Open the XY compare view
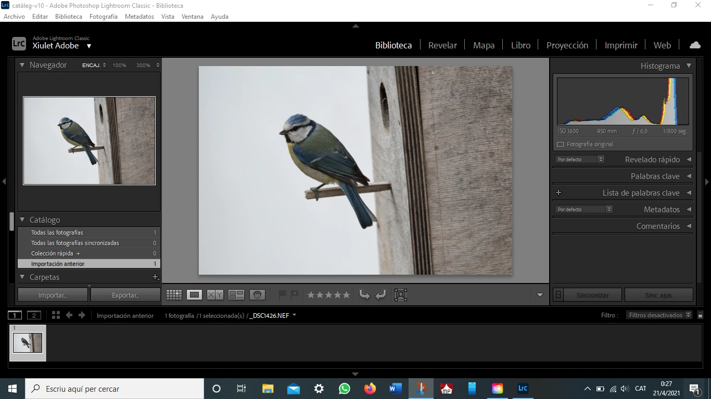The height and width of the screenshot is (399, 711). [x=215, y=295]
